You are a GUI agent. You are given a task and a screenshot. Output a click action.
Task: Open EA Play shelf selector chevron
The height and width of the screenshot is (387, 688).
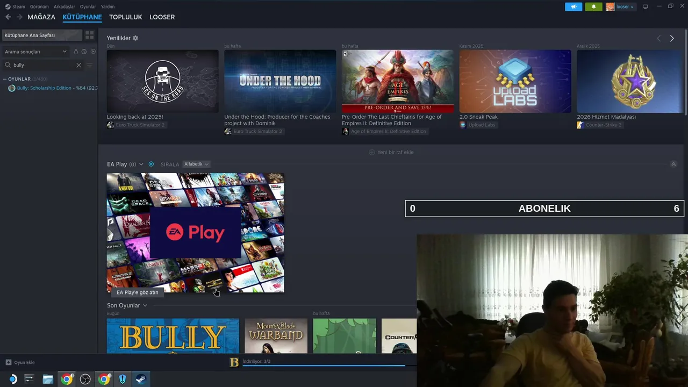(141, 164)
